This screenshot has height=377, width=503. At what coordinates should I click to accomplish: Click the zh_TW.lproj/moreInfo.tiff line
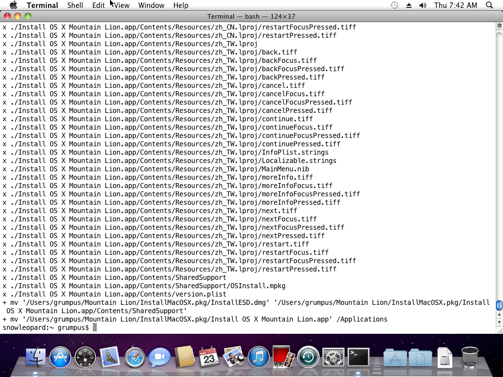(158, 177)
